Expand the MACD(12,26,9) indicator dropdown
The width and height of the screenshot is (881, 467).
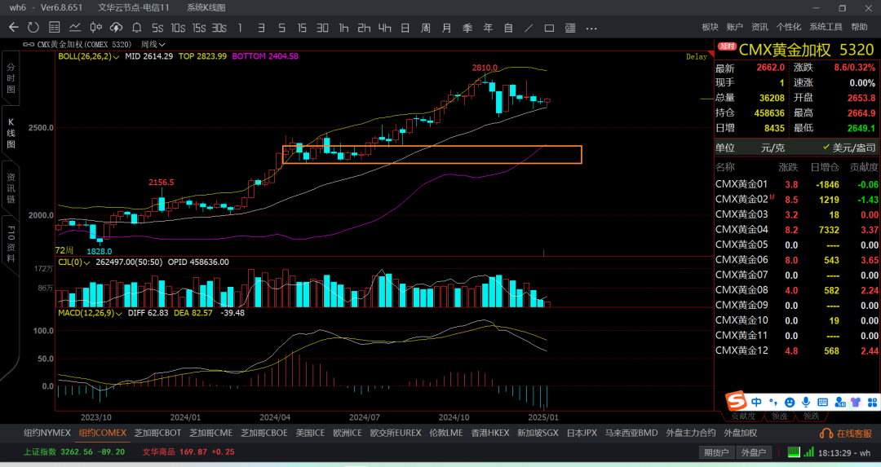pyautogui.click(x=90, y=313)
